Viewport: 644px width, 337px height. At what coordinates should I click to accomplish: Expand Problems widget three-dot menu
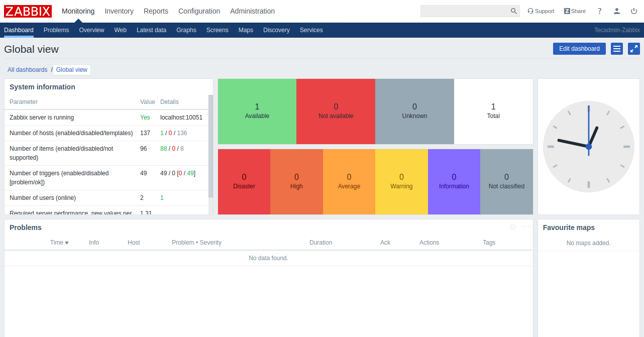(526, 227)
